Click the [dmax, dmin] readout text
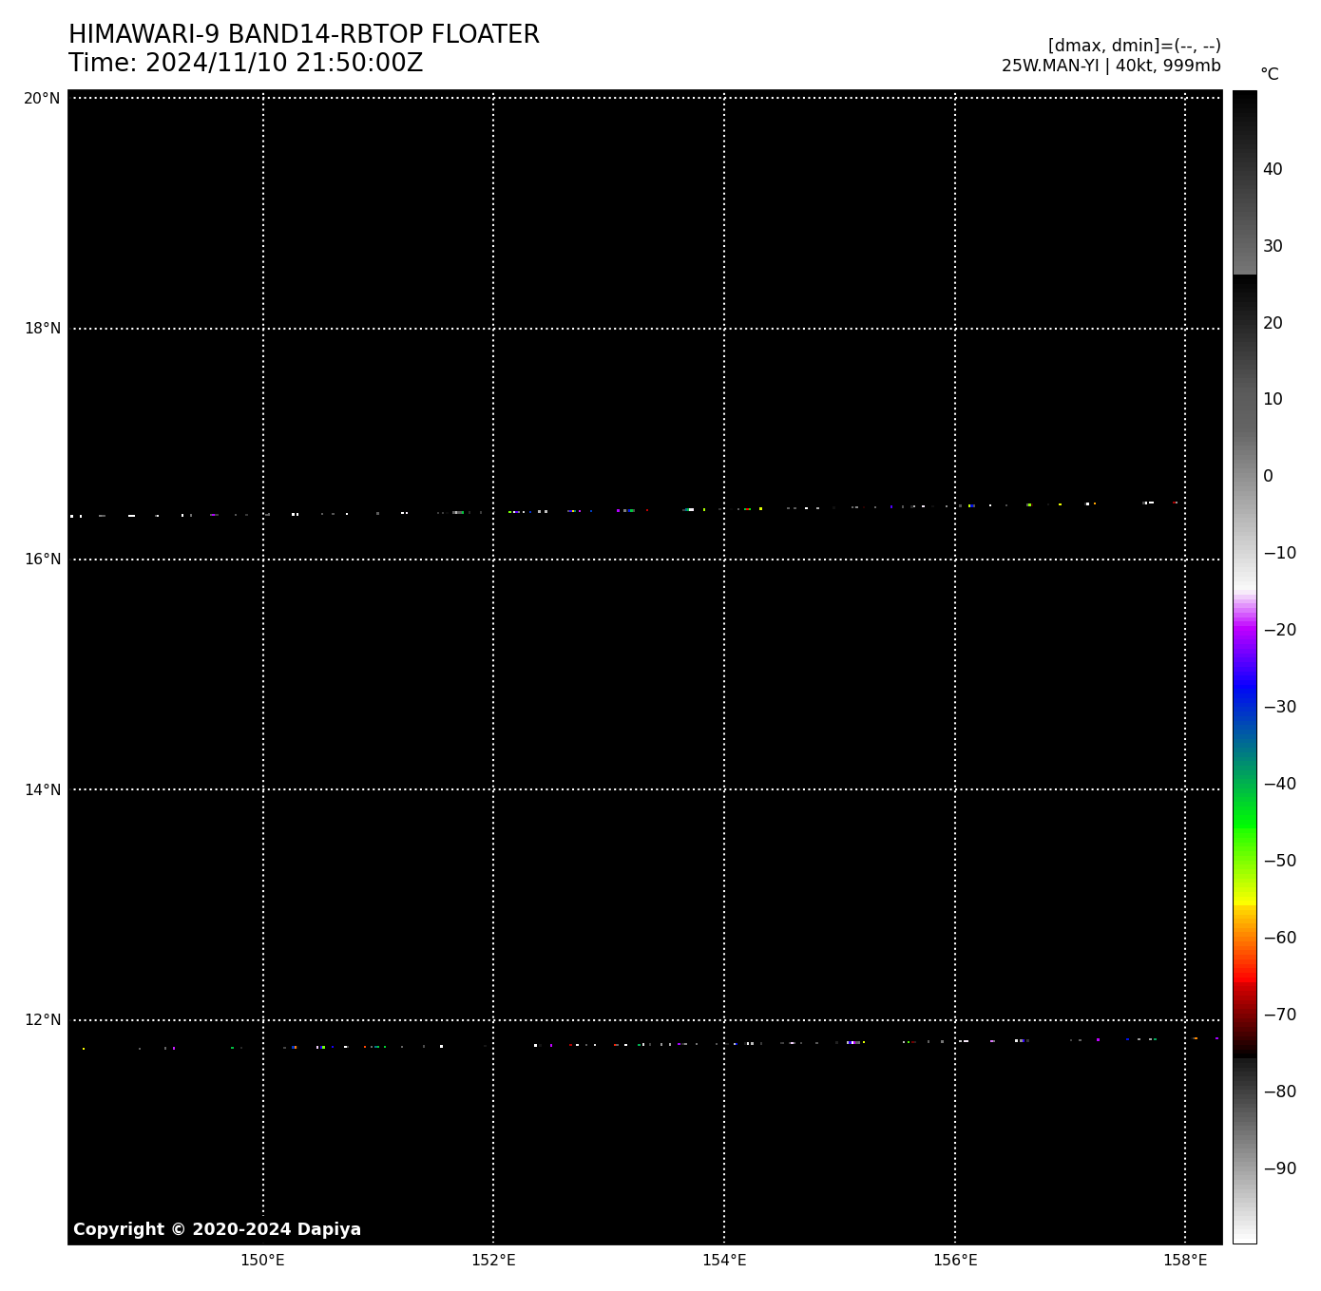Image resolution: width=1321 pixels, height=1291 pixels. pyautogui.click(x=1134, y=46)
